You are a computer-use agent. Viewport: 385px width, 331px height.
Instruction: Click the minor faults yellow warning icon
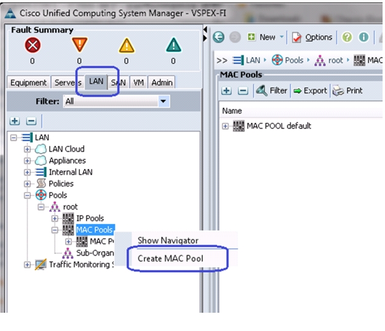point(127,46)
